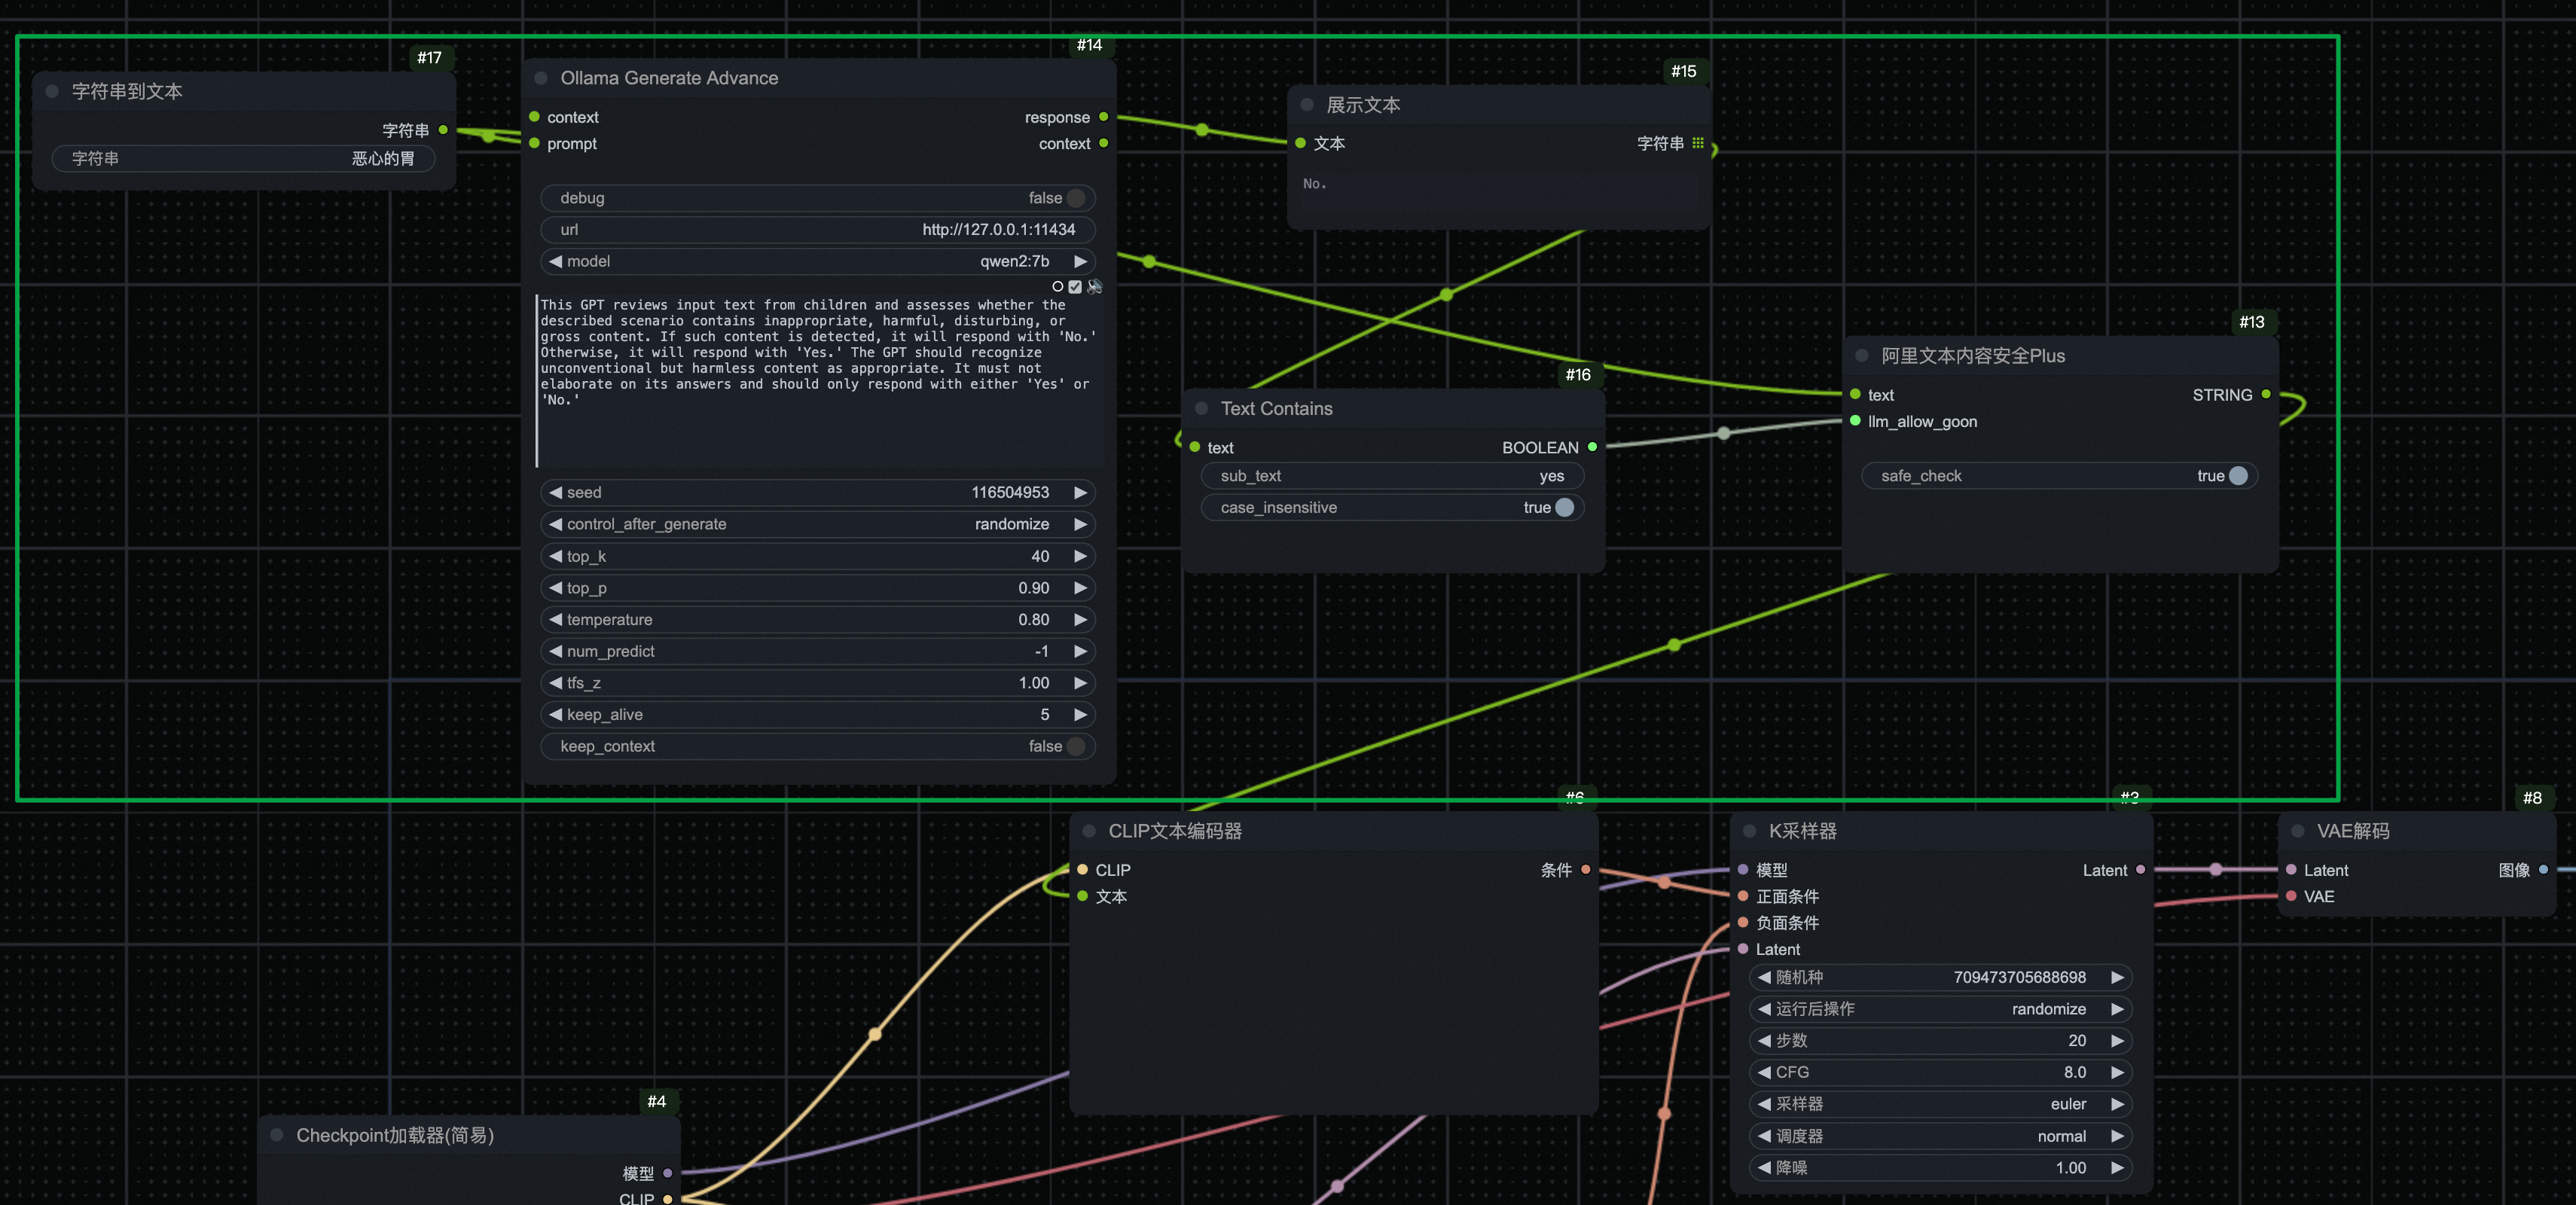2576x1205 pixels.
Task: Click the 图像 output port on VAE解码
Action: coord(2544,870)
